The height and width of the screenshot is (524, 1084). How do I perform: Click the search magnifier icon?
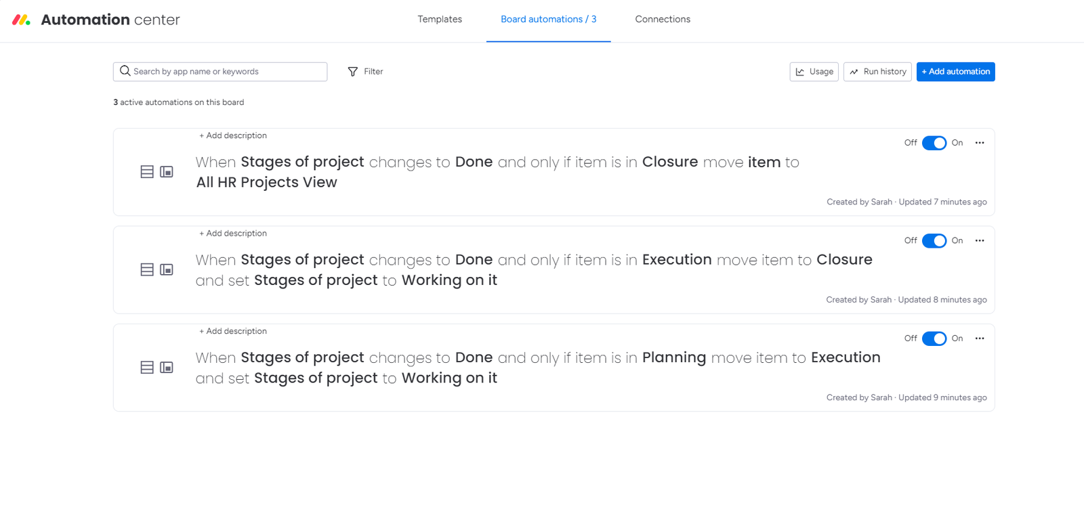click(x=125, y=71)
